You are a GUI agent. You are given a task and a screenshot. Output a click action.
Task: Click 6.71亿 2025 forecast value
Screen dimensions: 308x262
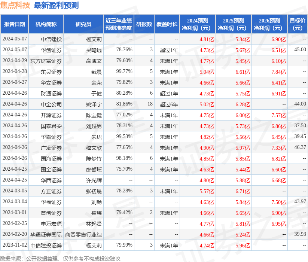tap(243, 191)
